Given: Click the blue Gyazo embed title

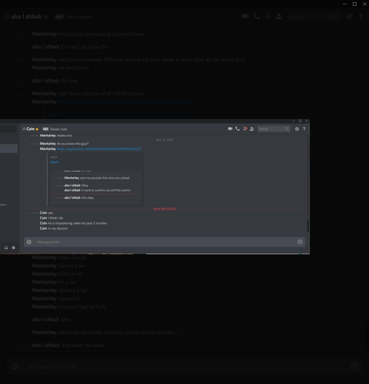Looking at the screenshot, I should tap(54, 162).
